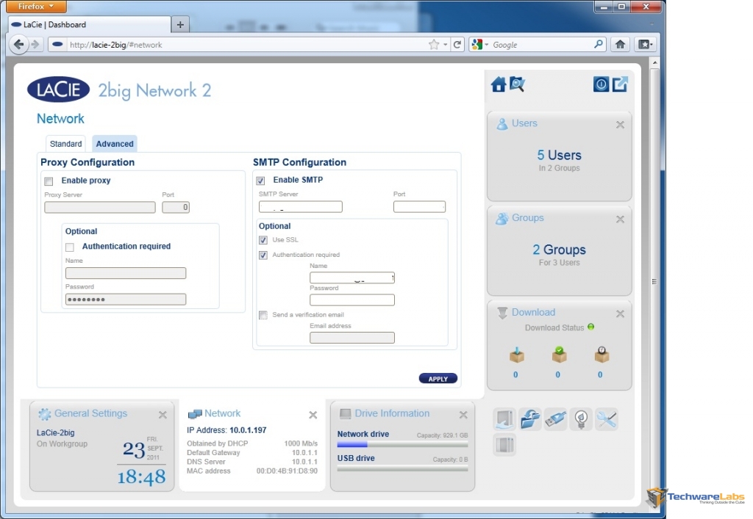Toggle SMTP Authentication required checkbox
This screenshot has width=753, height=519.
pyautogui.click(x=263, y=255)
